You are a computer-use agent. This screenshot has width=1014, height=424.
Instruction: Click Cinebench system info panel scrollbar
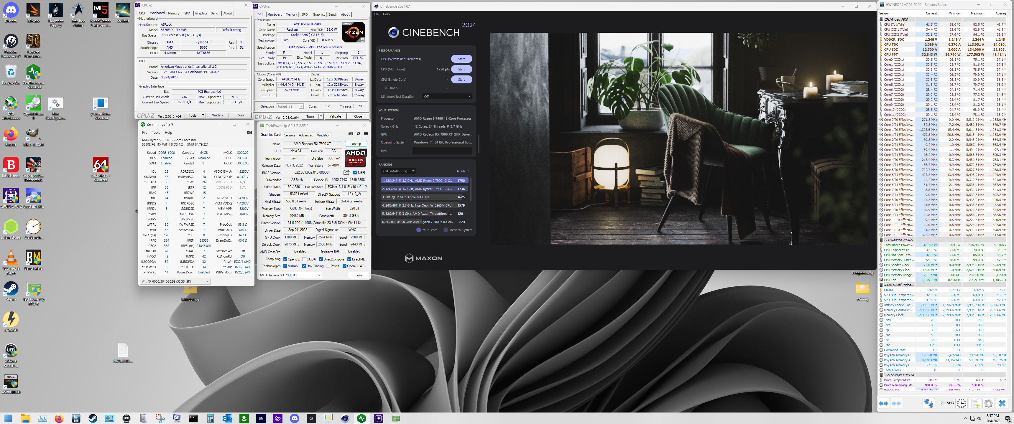point(479,143)
